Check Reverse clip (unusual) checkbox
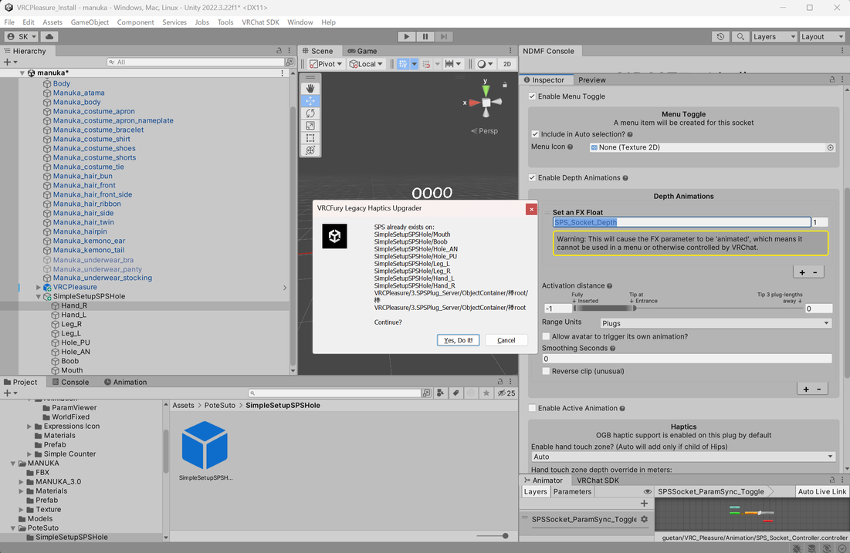 click(x=546, y=371)
